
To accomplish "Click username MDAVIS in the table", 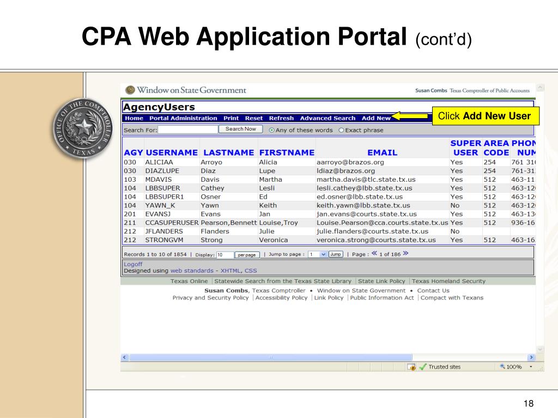I will [x=159, y=180].
